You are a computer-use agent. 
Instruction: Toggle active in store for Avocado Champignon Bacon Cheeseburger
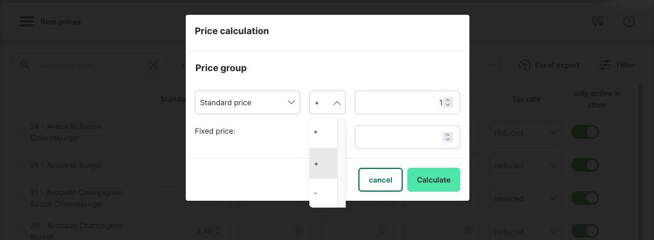[585, 198]
